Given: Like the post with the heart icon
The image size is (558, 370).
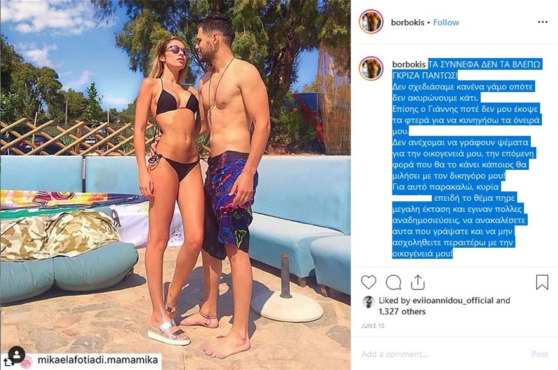Looking at the screenshot, I should 368,282.
